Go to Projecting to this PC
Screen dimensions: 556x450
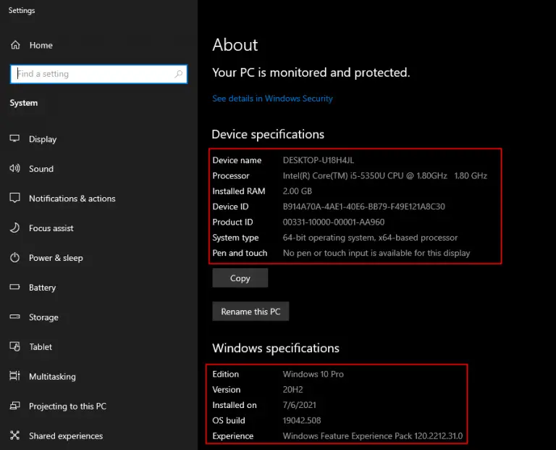click(x=67, y=406)
